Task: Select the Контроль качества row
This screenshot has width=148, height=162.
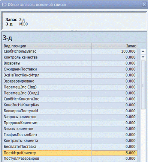Action: coord(70,57)
